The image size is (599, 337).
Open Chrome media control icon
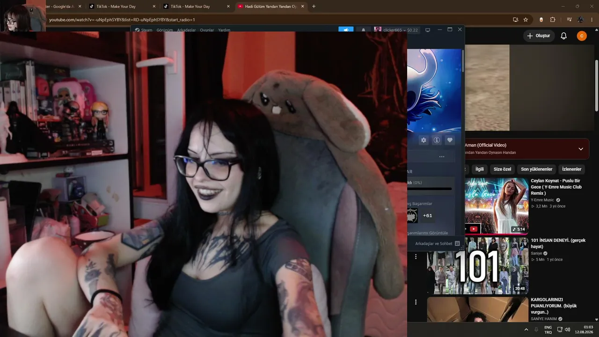coord(569,20)
